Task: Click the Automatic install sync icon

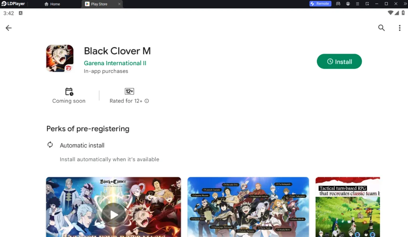Action: [50, 145]
